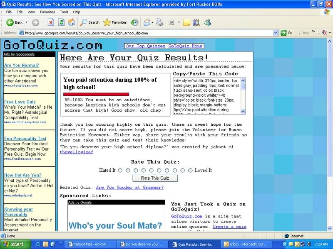Select the rightmost 'Loved It' rating radio

point(190,170)
